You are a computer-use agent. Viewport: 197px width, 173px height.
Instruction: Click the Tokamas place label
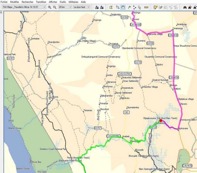[x=88, y=110]
